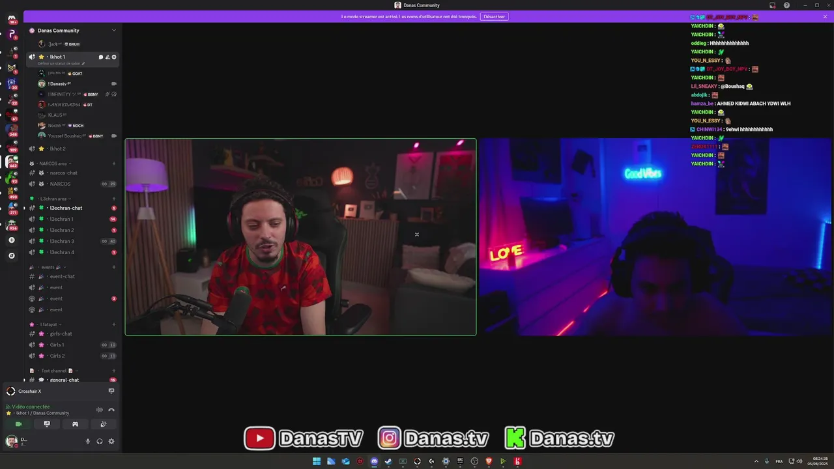834x469 pixels.
Task: Focus the left streamer video tile
Action: [x=300, y=237]
